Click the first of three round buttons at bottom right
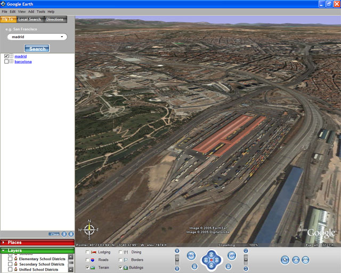 coord(285,260)
